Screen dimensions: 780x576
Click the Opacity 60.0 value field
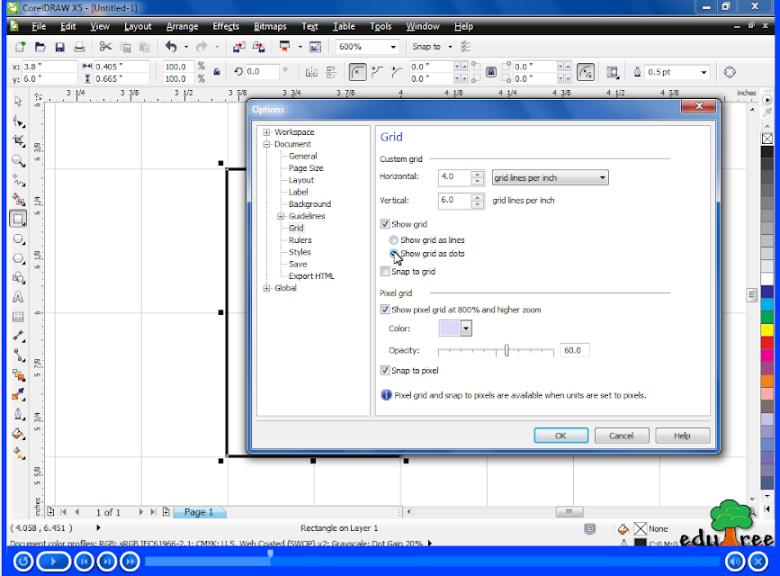(575, 350)
